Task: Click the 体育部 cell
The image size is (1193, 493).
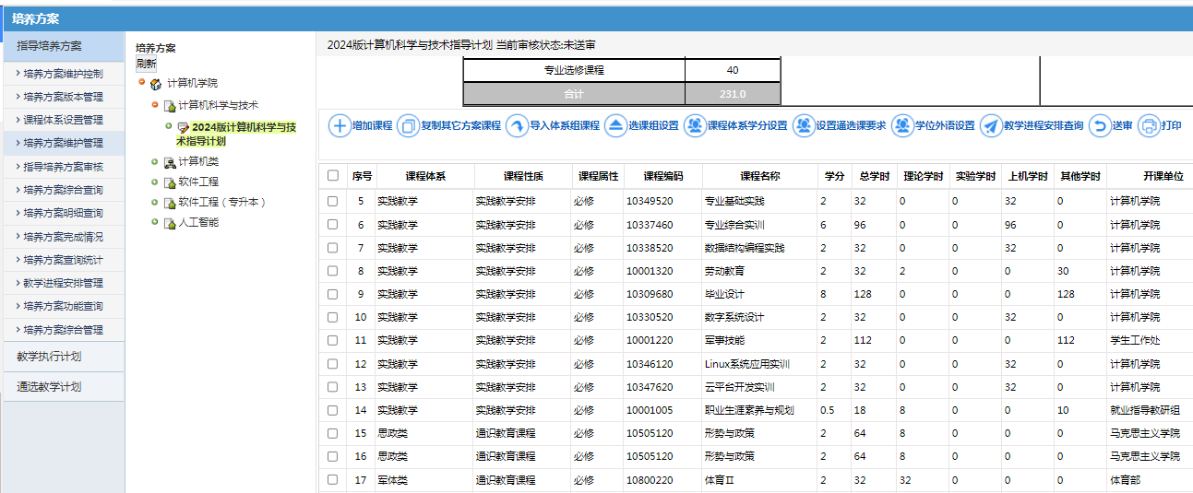Action: pos(1125,479)
